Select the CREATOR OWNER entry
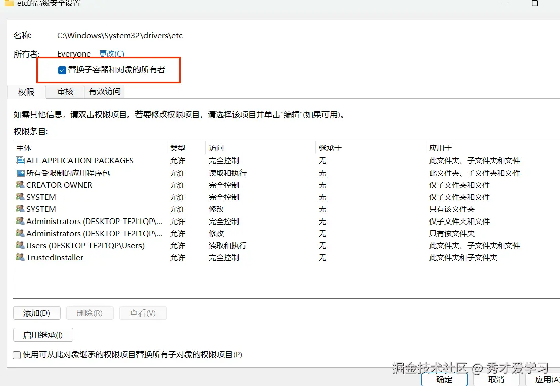This screenshot has width=560, height=386. 287,185
